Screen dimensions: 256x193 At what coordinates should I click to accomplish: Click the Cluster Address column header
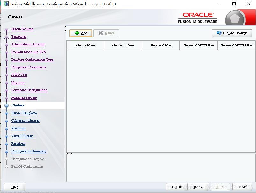point(123,46)
